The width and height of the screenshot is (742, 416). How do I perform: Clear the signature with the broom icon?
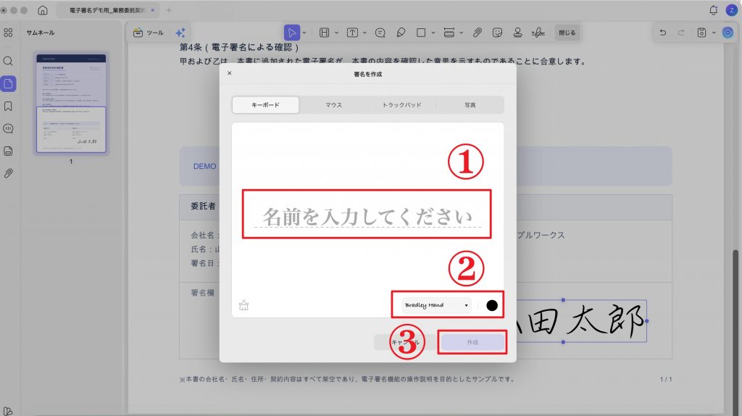click(x=243, y=305)
